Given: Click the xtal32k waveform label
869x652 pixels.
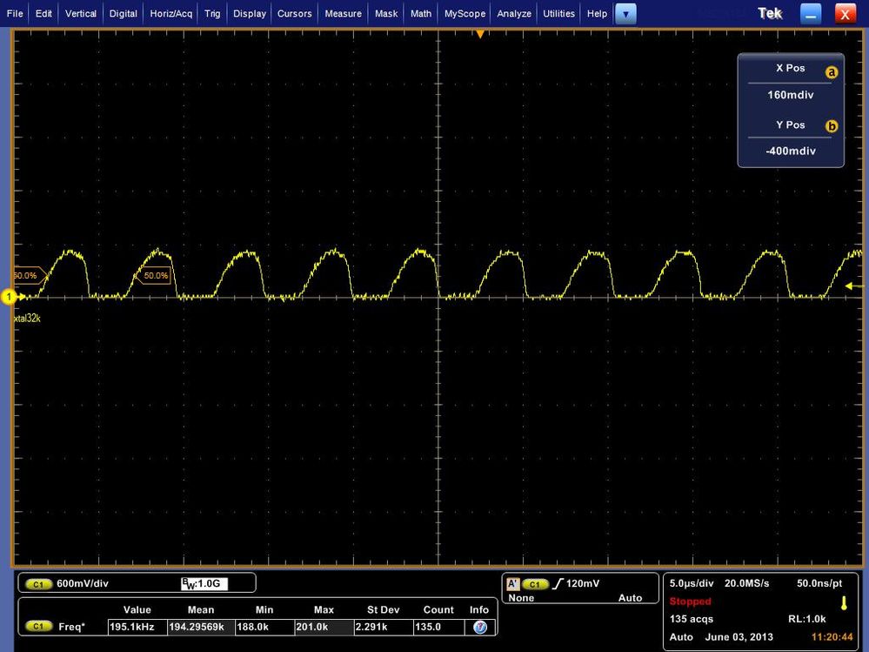Looking at the screenshot, I should tap(27, 319).
